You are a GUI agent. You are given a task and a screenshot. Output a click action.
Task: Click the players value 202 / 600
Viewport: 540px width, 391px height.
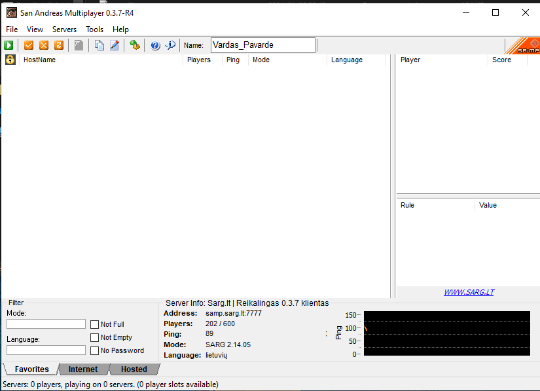tap(220, 324)
